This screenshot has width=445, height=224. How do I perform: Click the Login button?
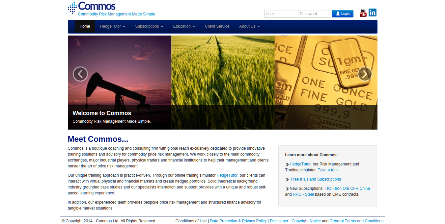pyautogui.click(x=343, y=13)
